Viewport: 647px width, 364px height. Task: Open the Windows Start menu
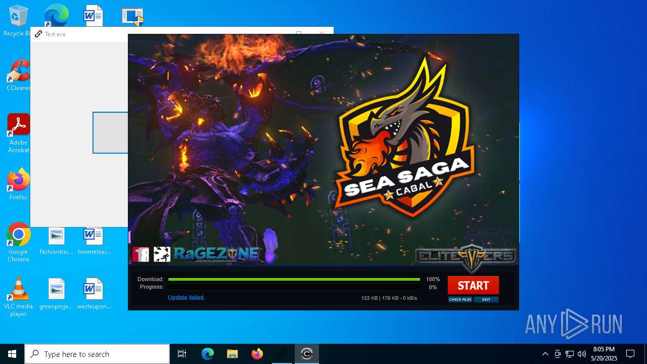tap(12, 354)
